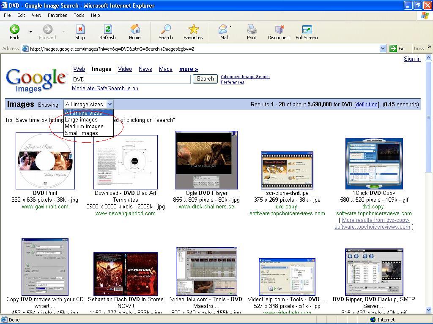
Task: Click the Stop toolbar icon
Action: [80, 29]
